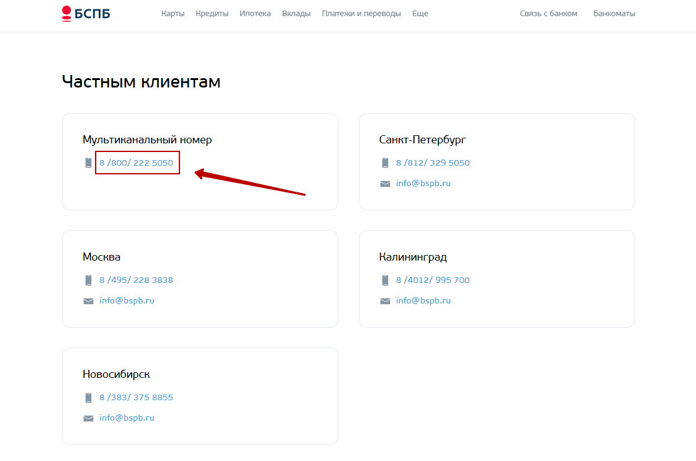Click Moscow number 8 /495/ 228 3838
This screenshot has height=461, width=696.
[x=136, y=280]
